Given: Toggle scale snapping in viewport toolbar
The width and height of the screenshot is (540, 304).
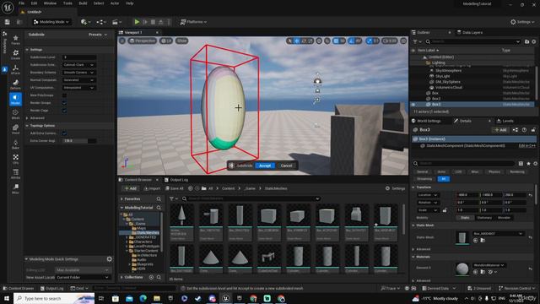Looking at the screenshot, I should 370,41.
